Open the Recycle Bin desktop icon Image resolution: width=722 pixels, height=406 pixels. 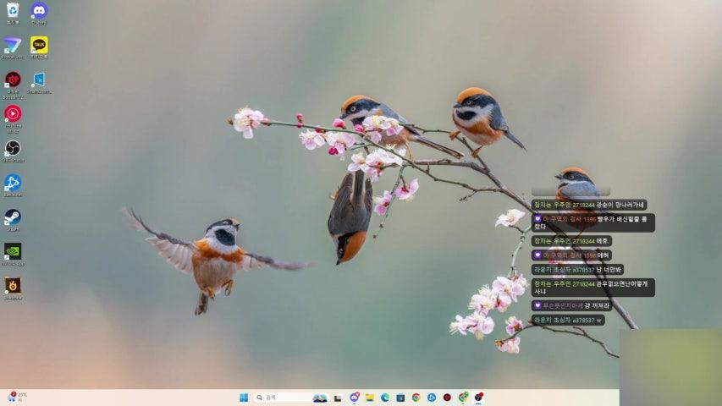(x=13, y=13)
